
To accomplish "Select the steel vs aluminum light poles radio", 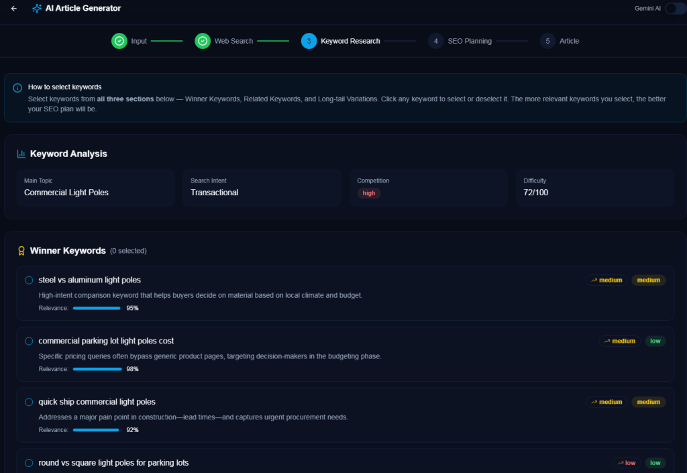I will point(29,280).
